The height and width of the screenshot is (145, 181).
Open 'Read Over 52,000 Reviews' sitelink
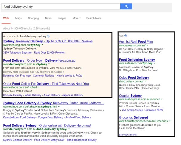pyautogui.click(x=49, y=53)
